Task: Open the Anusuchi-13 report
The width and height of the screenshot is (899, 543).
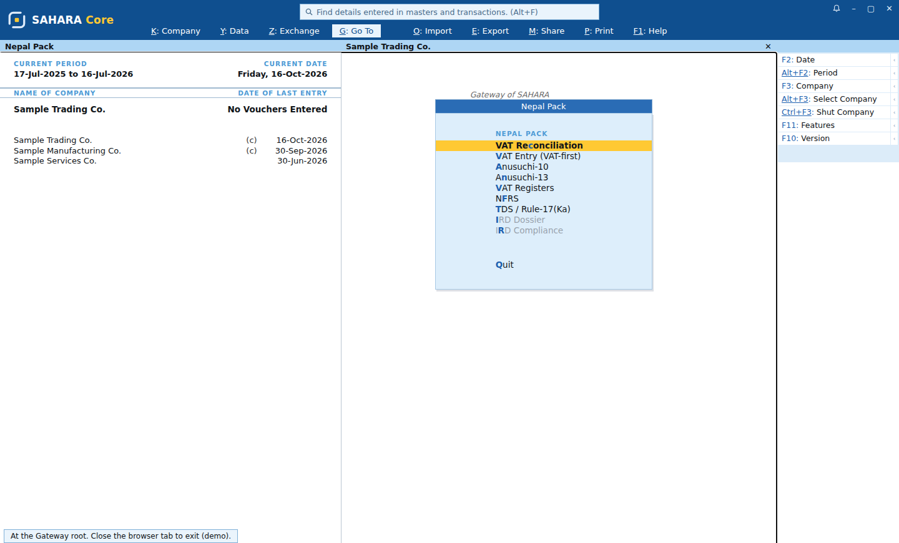Action: click(x=544, y=177)
